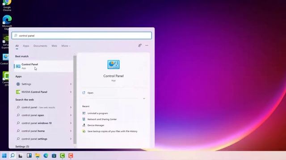
Task: Expand 'control panel windows 10' suggestion chevron
Action: [71, 123]
